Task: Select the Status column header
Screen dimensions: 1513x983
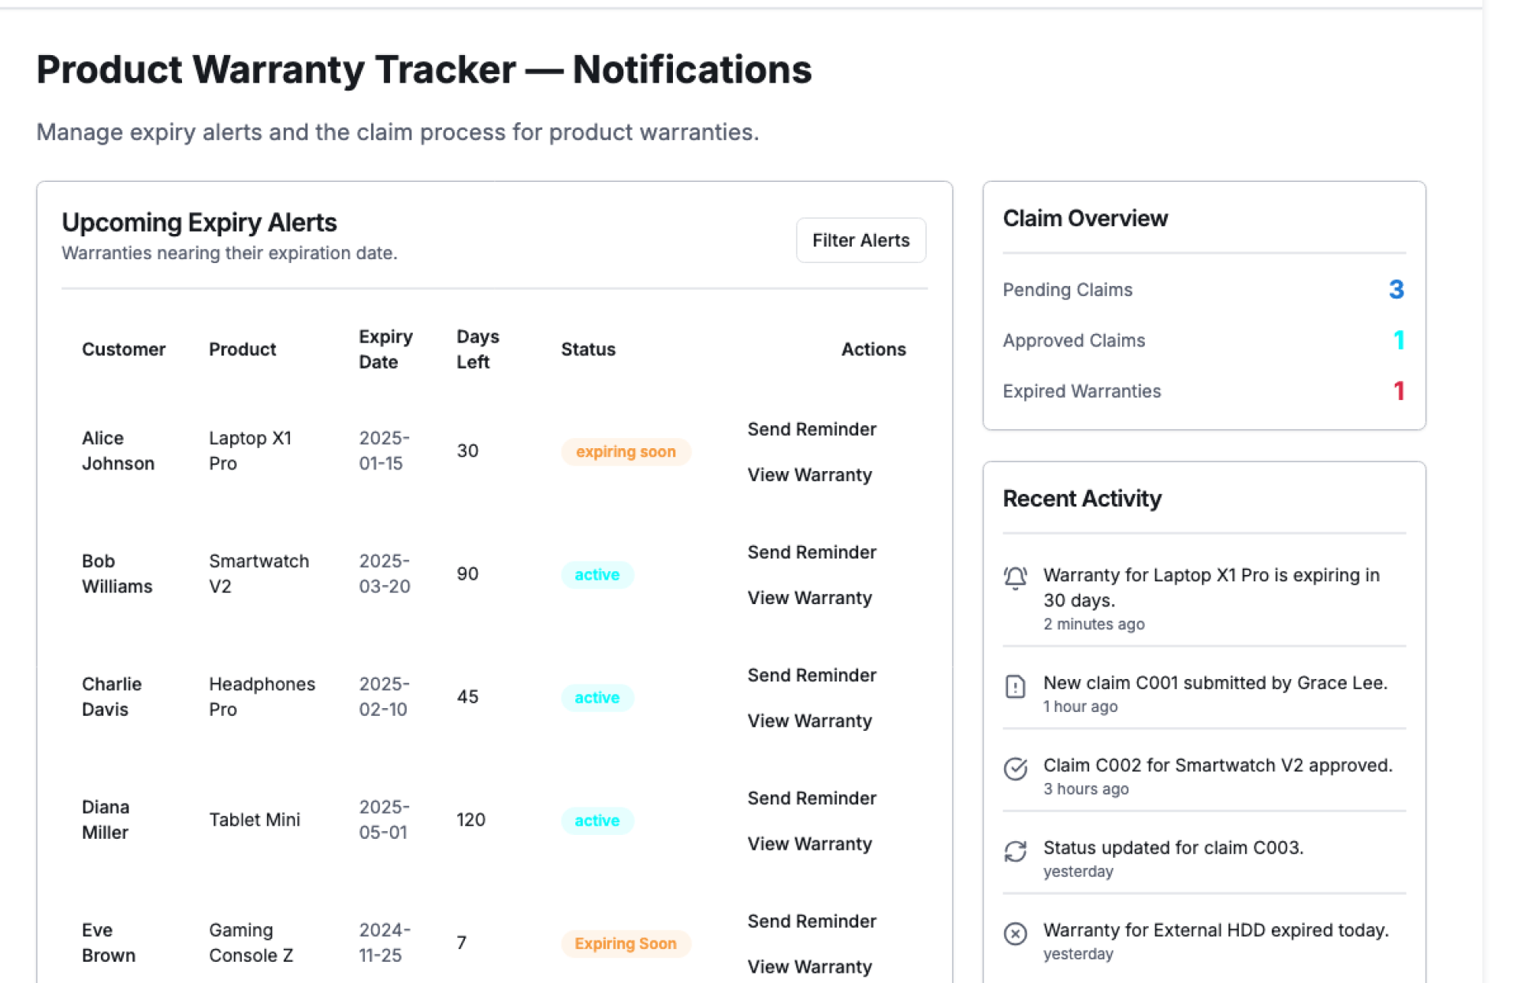Action: pyautogui.click(x=588, y=349)
